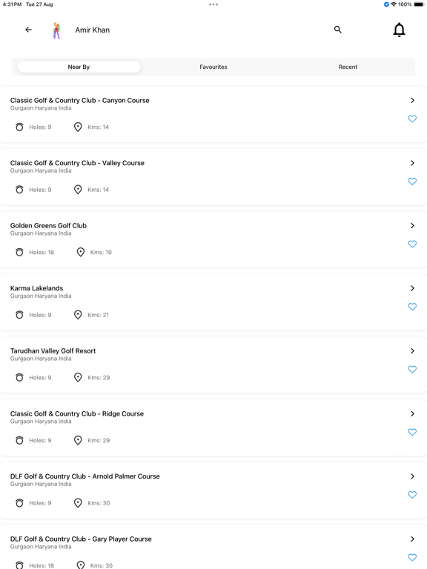The width and height of the screenshot is (427, 569).
Task: Expand Classic Golf Valley Course chevron
Action: tap(412, 163)
